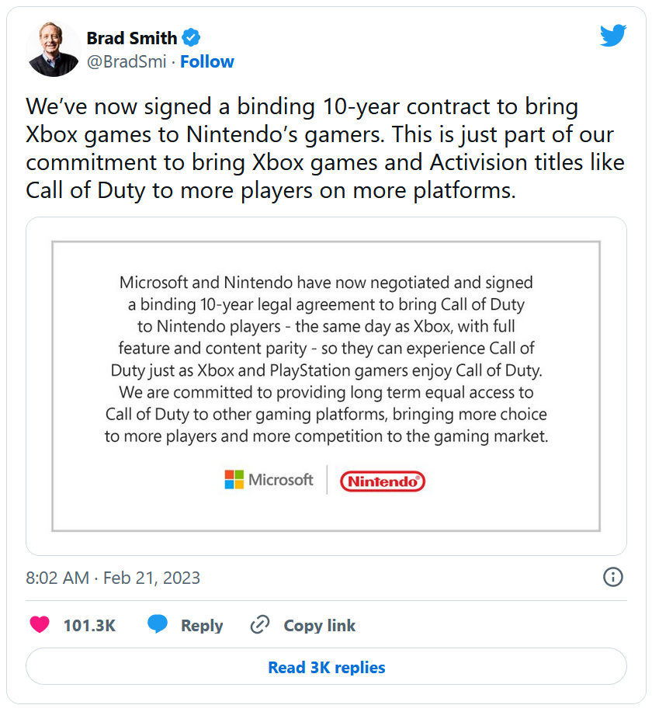The image size is (652, 712).
Task: Click the reply speech bubble icon
Action: point(158,625)
